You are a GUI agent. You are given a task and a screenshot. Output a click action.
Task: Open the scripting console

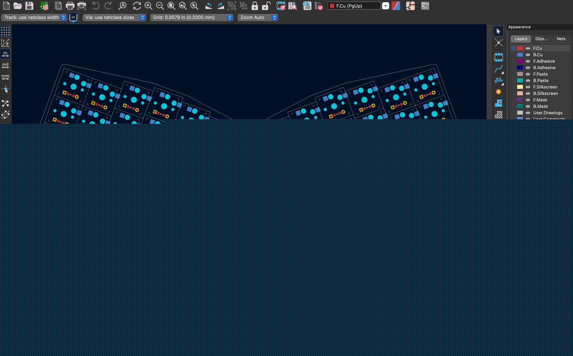425,6
